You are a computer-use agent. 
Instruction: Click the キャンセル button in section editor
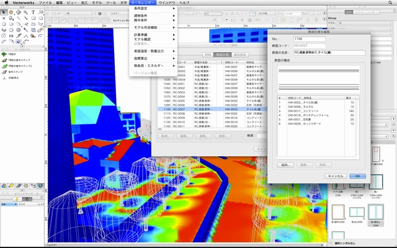335,175
